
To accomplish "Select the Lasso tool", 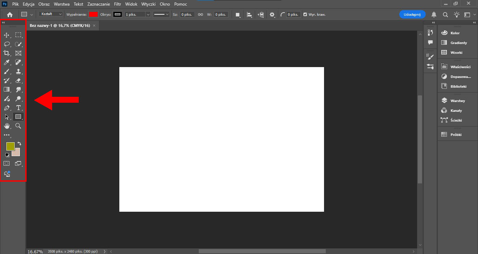I will point(7,44).
